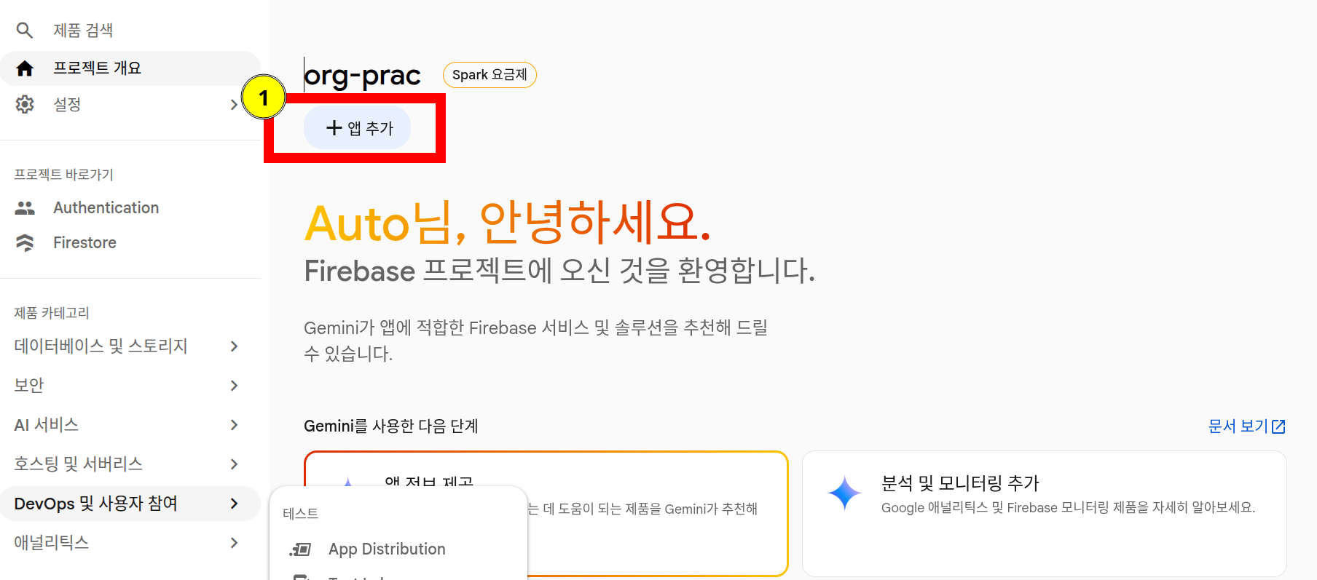The height and width of the screenshot is (580, 1317).
Task: Click the home icon beside 프로젝트 개요
Action: (25, 68)
